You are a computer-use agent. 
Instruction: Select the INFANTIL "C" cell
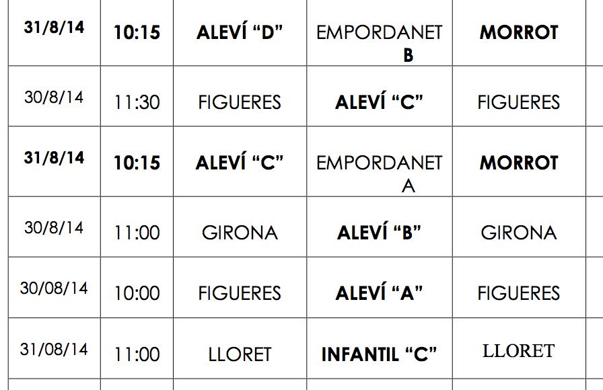click(379, 354)
